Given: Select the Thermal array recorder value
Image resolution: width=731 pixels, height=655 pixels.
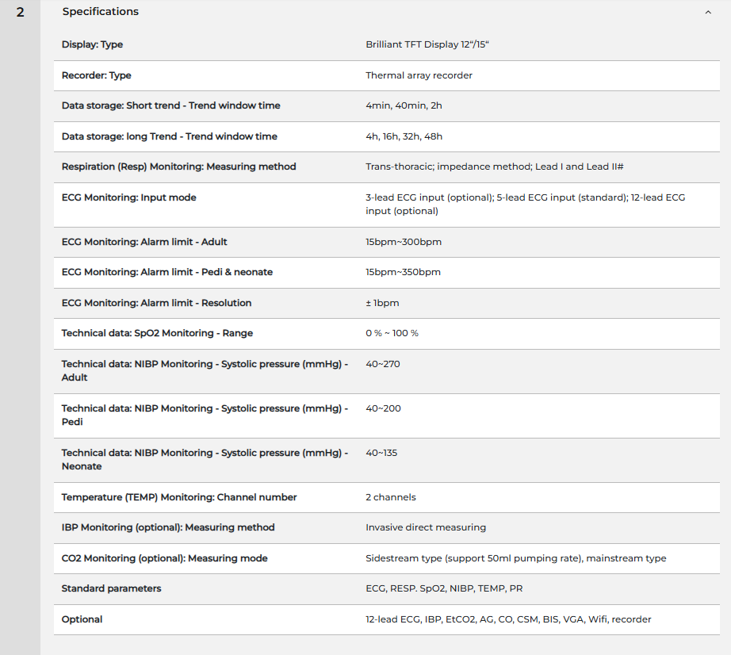Looking at the screenshot, I should tap(419, 75).
